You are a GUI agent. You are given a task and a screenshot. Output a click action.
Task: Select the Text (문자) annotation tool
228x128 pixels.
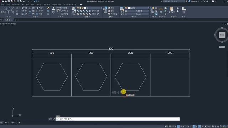(x=53, y=10)
